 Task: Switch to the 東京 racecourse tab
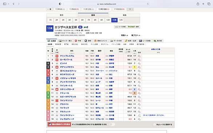click(62, 15)
